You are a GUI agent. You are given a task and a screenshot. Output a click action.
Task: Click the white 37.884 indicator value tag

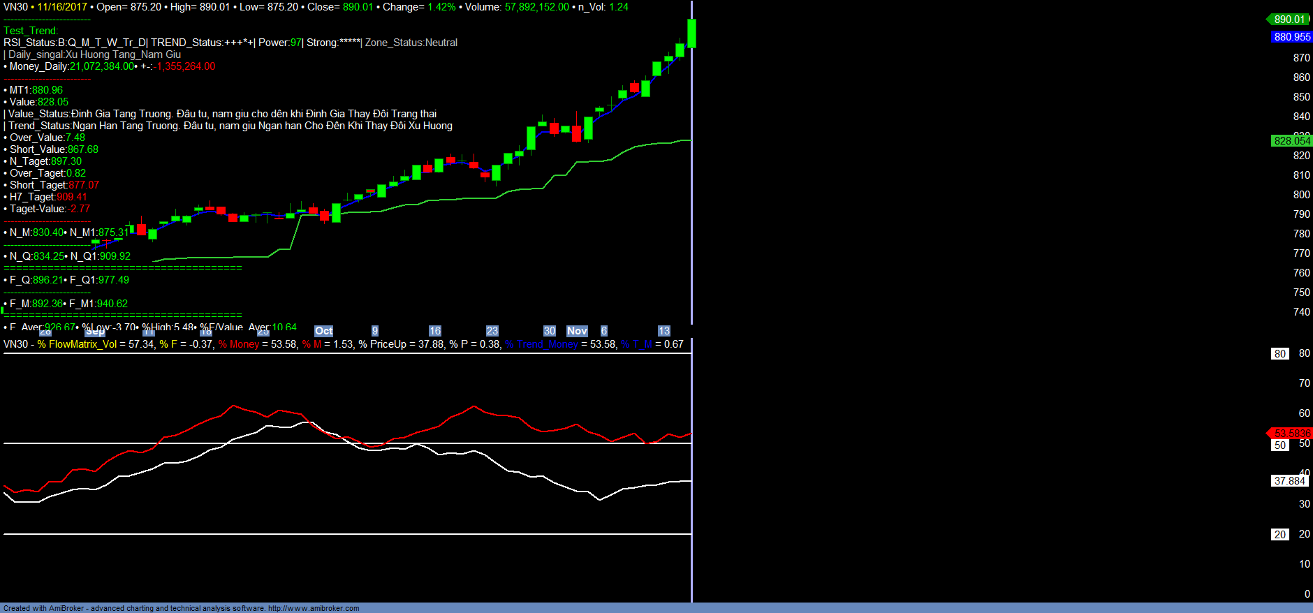1289,481
